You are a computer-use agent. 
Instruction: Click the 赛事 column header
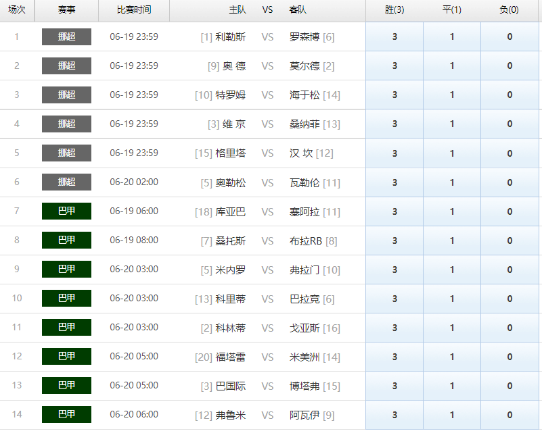tap(67, 10)
